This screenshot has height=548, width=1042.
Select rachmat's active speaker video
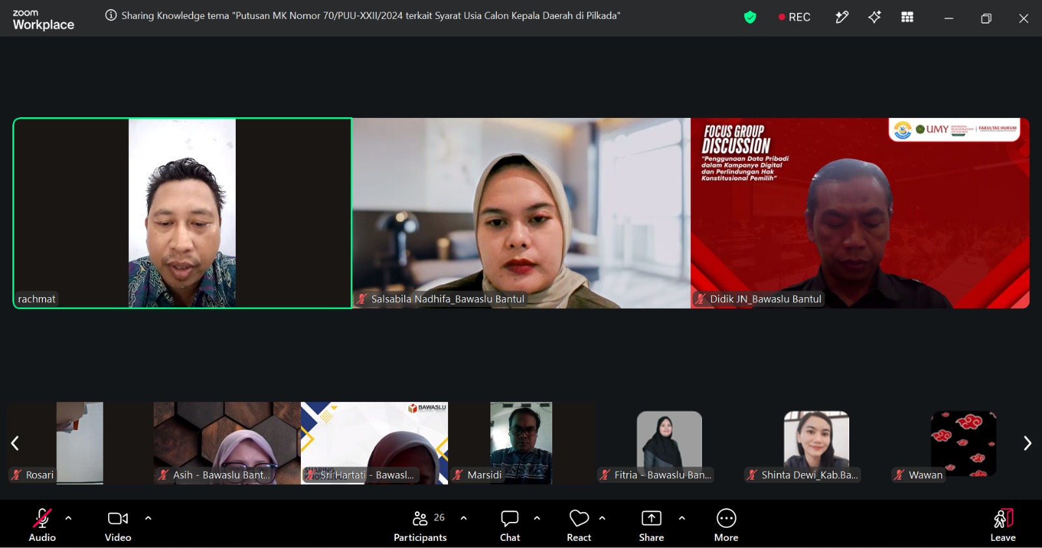click(x=182, y=213)
